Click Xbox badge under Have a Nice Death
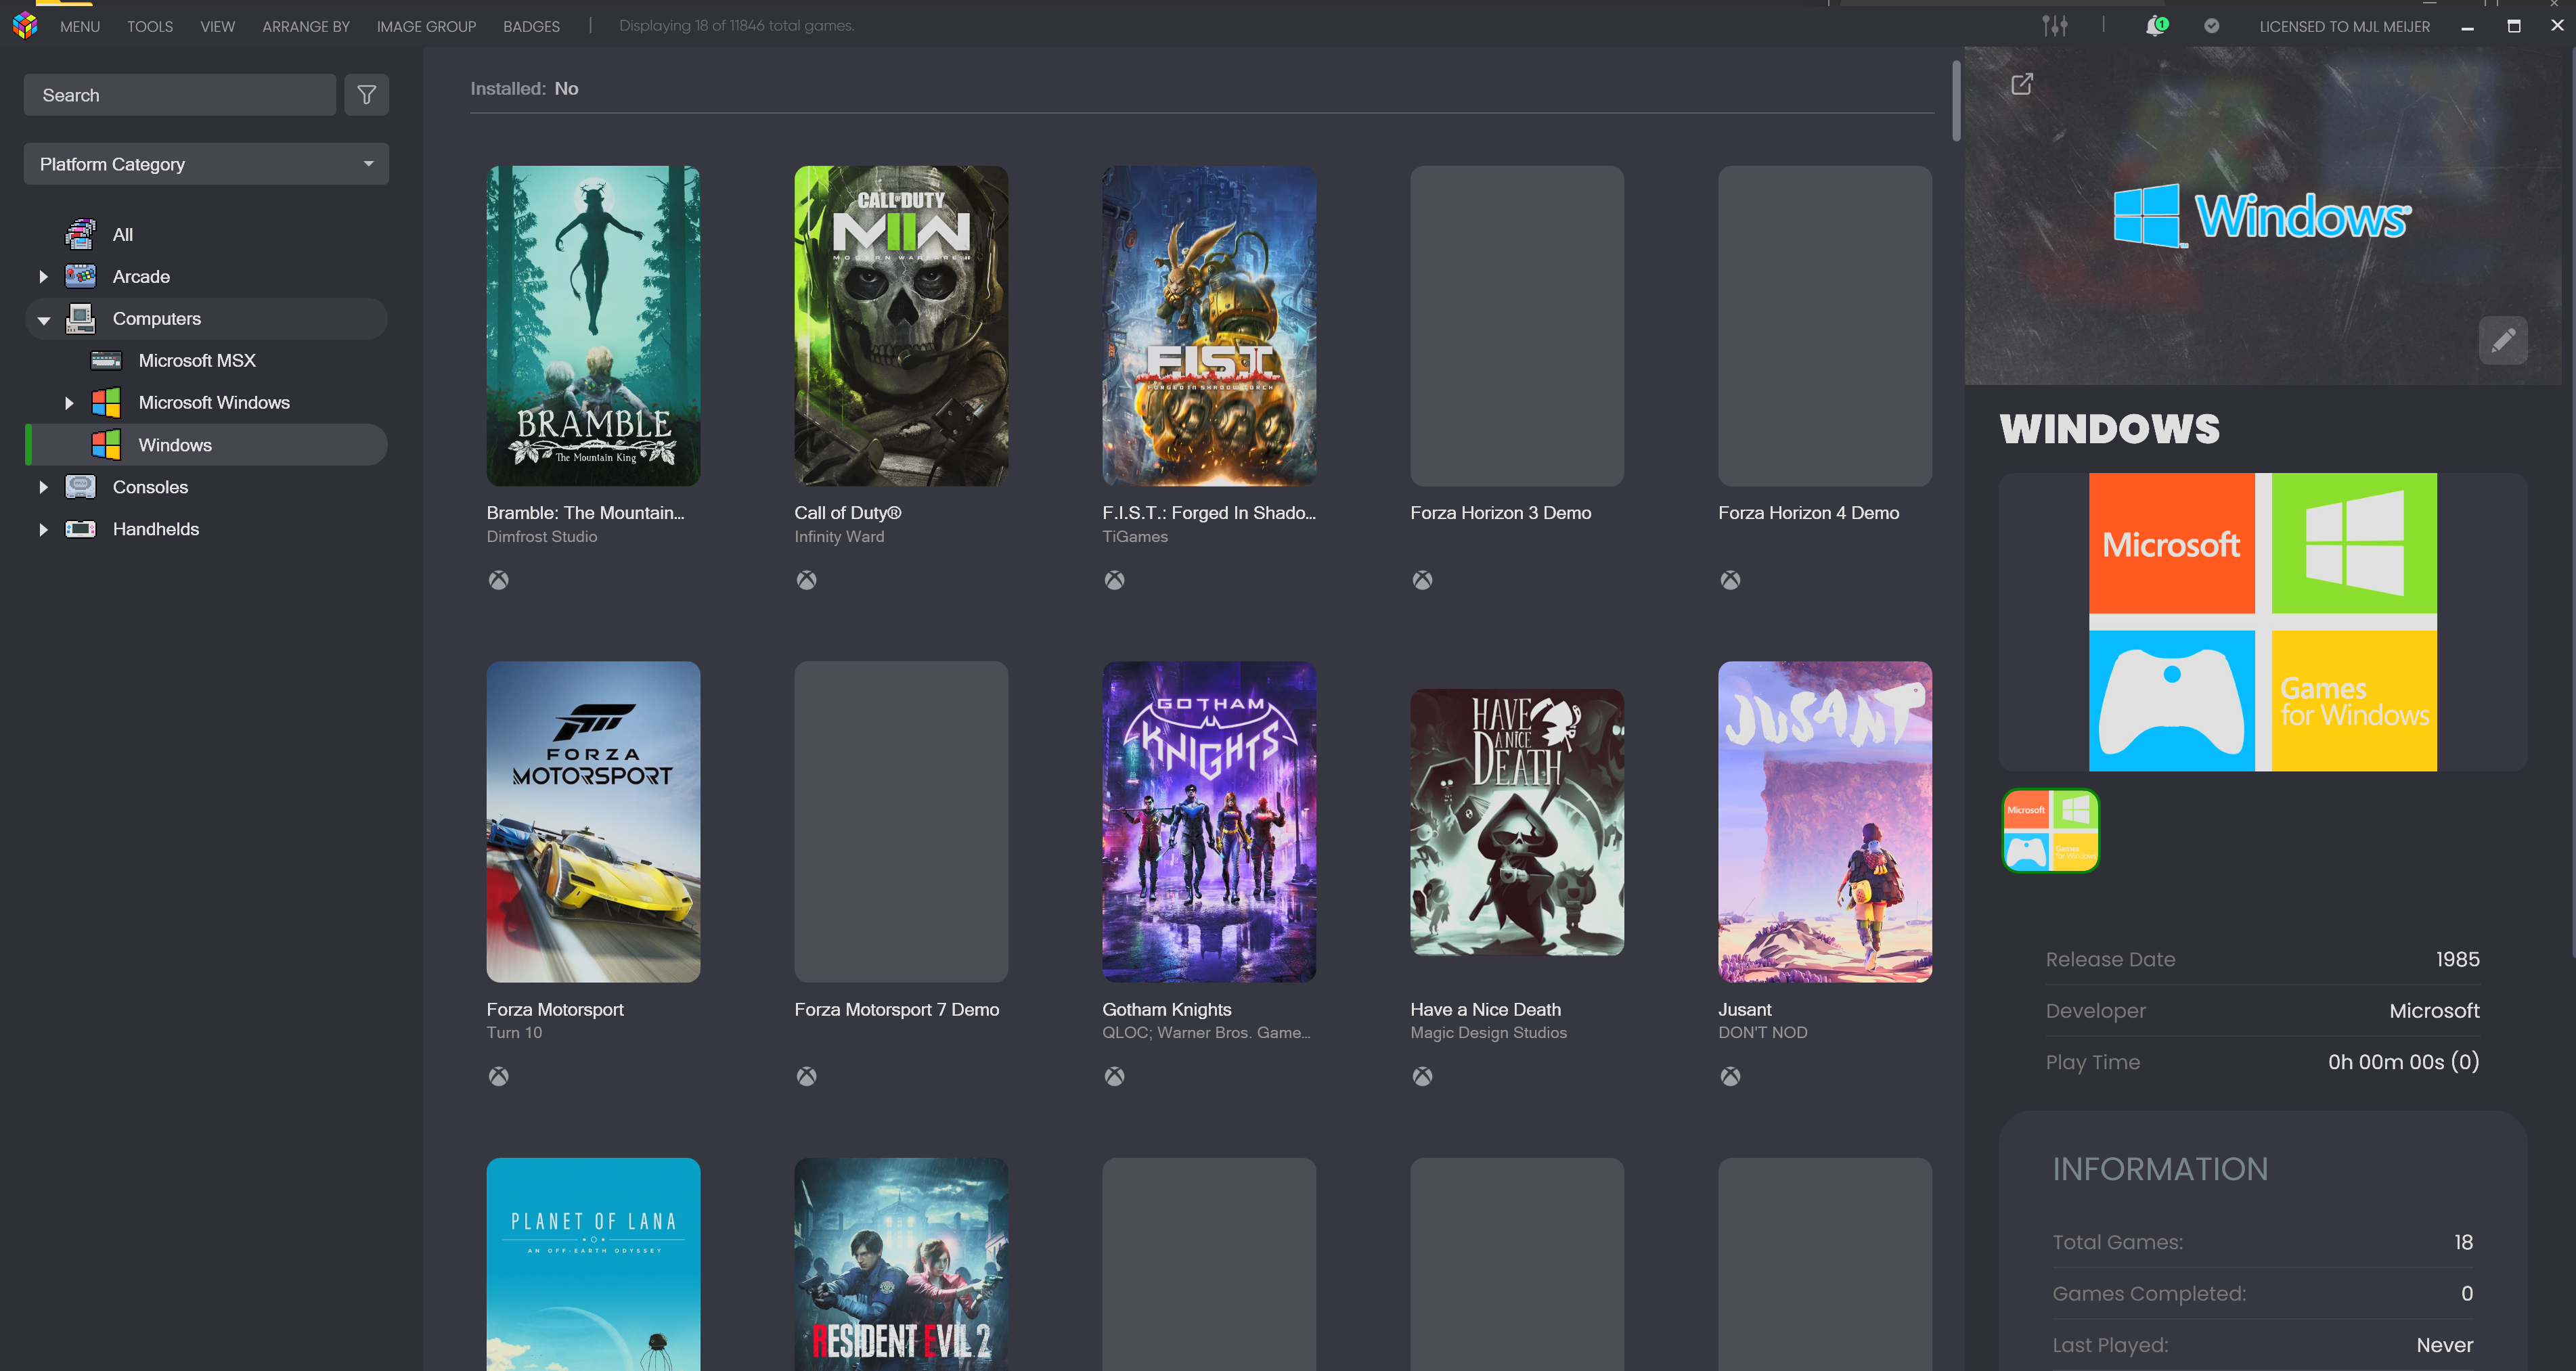The height and width of the screenshot is (1371, 2576). (1422, 1076)
